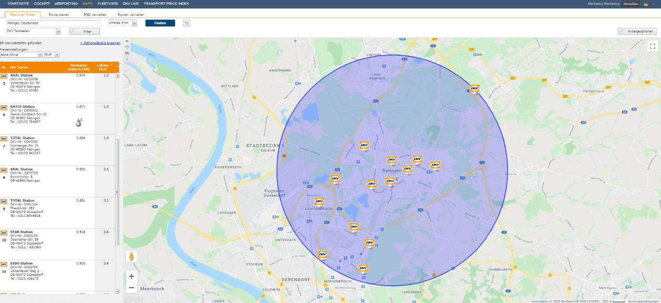
Task: Click the DKV logo of ARAL station 8
Action: click(3, 170)
